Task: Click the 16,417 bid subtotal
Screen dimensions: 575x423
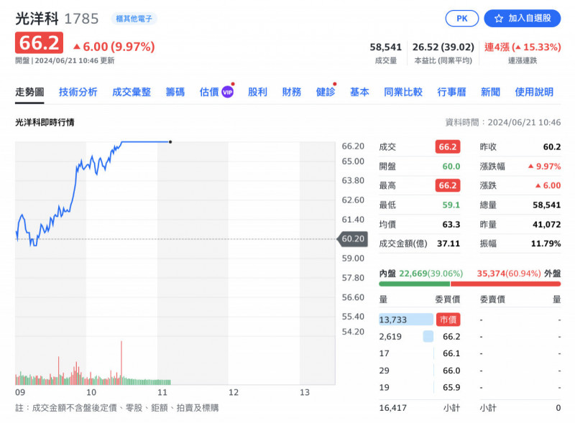Action: (x=392, y=408)
